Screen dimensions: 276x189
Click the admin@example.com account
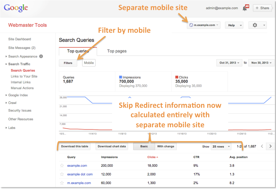[222, 8]
